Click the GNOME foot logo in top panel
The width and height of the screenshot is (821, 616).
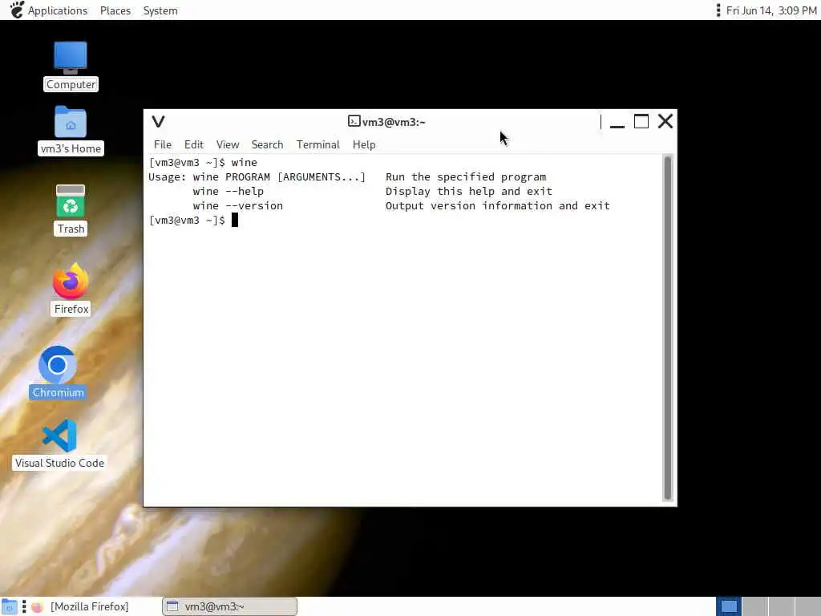tap(17, 10)
